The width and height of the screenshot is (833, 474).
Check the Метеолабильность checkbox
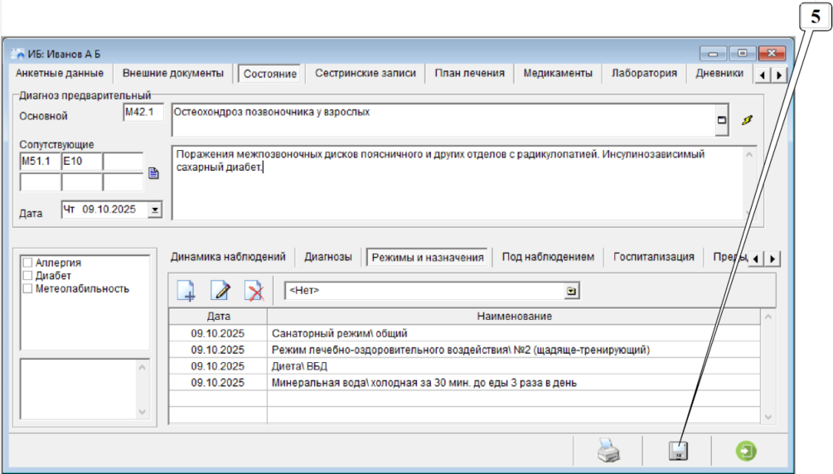(28, 288)
